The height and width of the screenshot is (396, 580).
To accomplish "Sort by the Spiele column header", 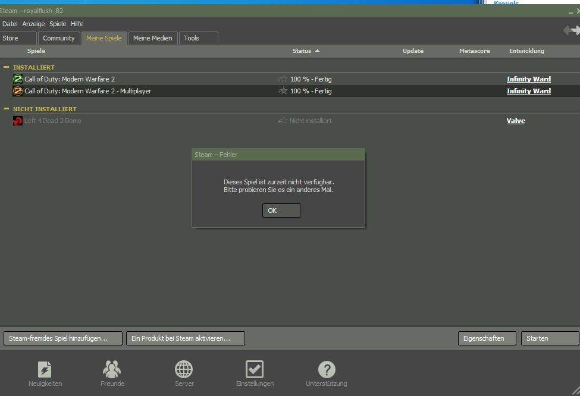I will click(36, 51).
